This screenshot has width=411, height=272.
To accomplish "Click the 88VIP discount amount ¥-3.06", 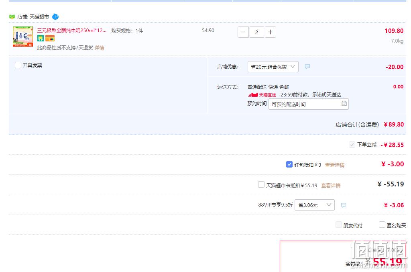I will pos(394,205).
